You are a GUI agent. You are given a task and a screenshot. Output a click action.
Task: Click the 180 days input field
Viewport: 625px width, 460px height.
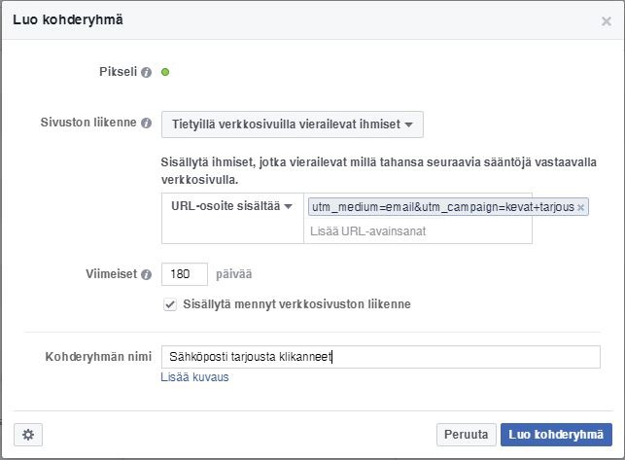[x=185, y=274]
